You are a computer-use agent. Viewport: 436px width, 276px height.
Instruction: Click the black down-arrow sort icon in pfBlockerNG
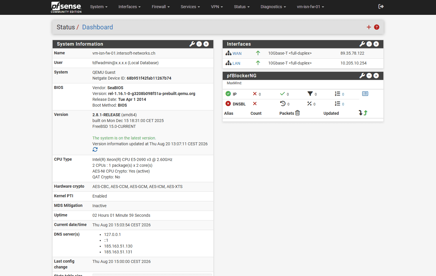tap(360, 113)
